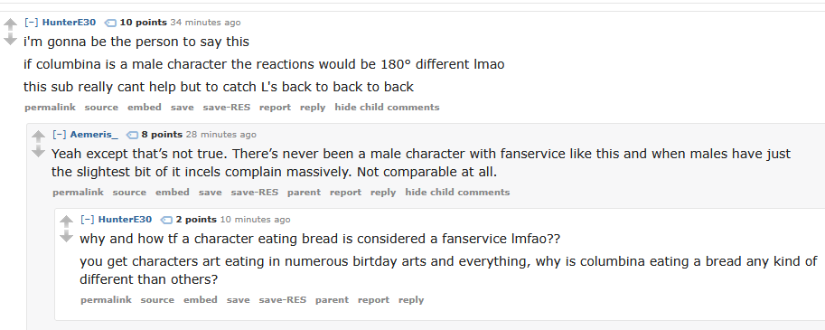Screen dimensions: 825x330
Task: Upvote HunterE30's top comment
Action: pyautogui.click(x=10, y=24)
